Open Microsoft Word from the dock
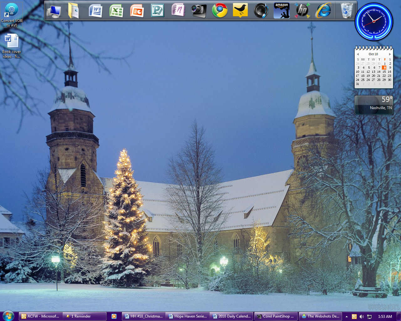The width and height of the screenshot is (401, 321). [x=96, y=11]
